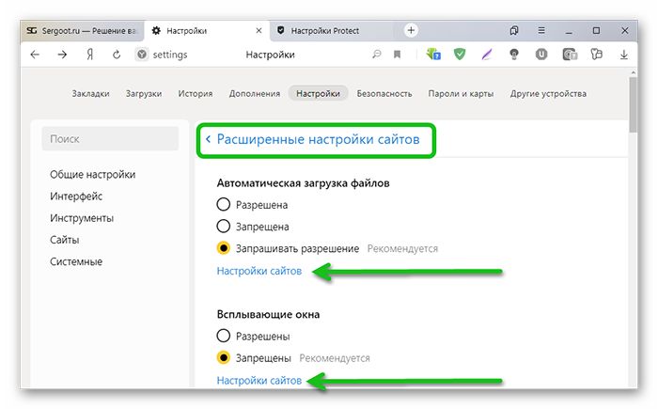Select Разрешена for automatic file downloads
This screenshot has width=658, height=409.
pyautogui.click(x=224, y=205)
